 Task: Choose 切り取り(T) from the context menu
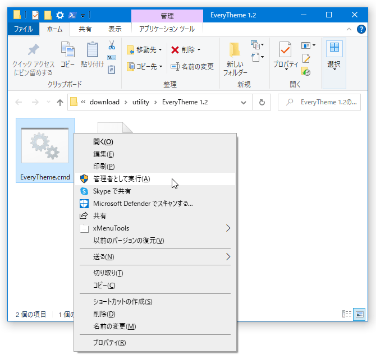155,273
